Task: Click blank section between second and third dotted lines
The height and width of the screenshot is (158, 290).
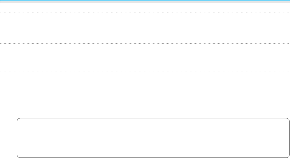Action: point(144,57)
